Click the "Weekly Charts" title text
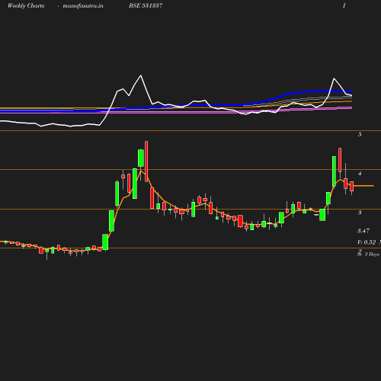381x381 pixels. coord(26,6)
